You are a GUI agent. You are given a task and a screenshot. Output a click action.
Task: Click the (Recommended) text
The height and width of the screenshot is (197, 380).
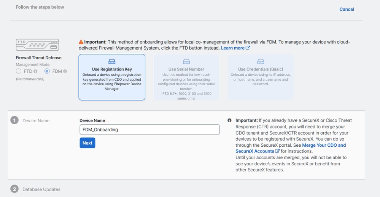pyautogui.click(x=30, y=79)
